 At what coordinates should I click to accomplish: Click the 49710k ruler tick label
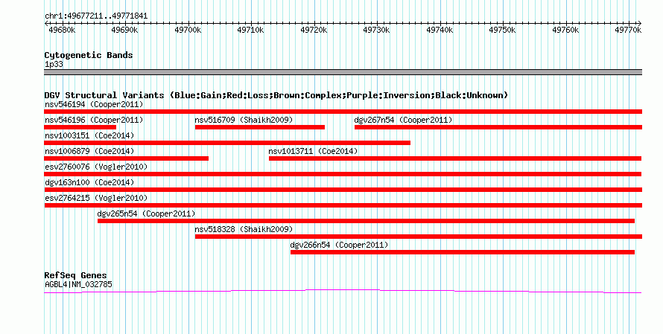[250, 30]
